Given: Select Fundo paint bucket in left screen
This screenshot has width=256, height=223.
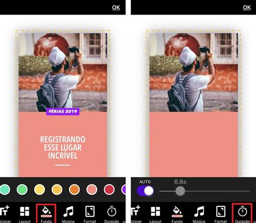Looking at the screenshot, I should tap(46, 214).
